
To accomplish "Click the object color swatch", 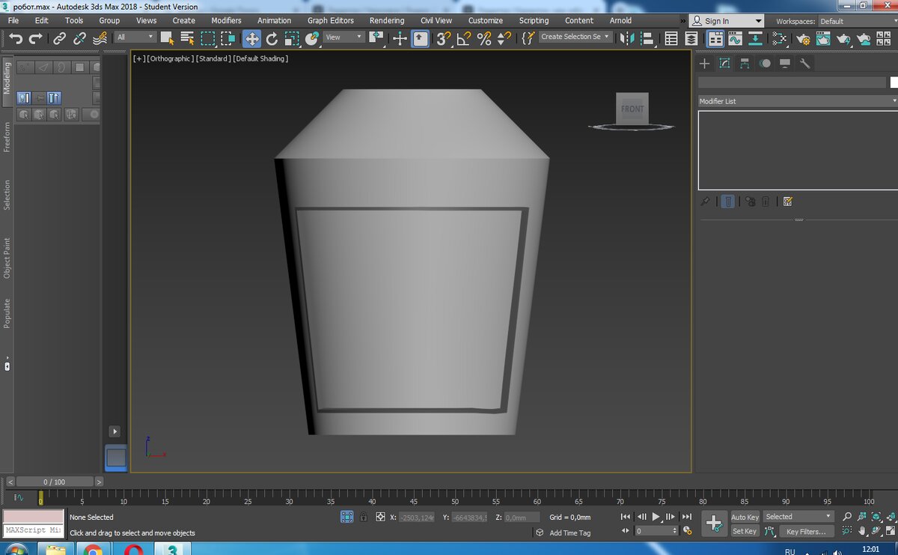I will pos(894,82).
